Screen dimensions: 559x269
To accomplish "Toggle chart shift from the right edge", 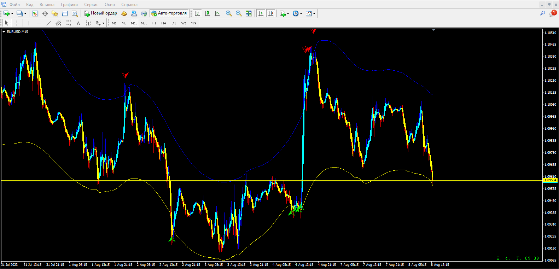I will tap(271, 13).
